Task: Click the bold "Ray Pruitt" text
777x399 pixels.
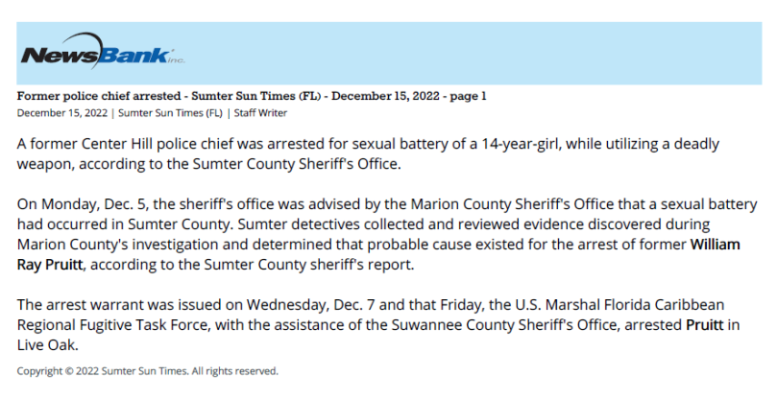Action: pyautogui.click(x=50, y=265)
